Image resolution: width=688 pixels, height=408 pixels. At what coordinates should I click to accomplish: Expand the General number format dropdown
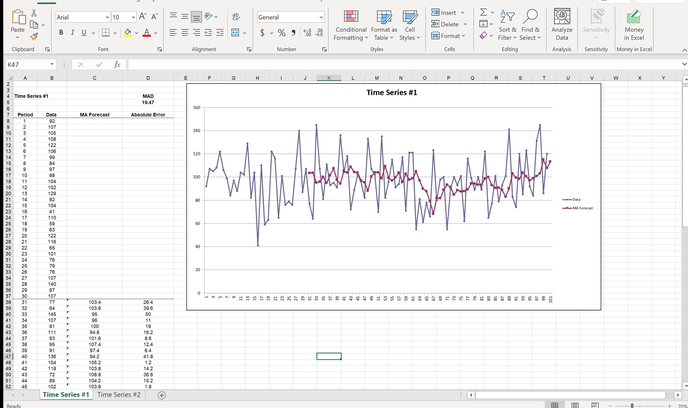(321, 17)
